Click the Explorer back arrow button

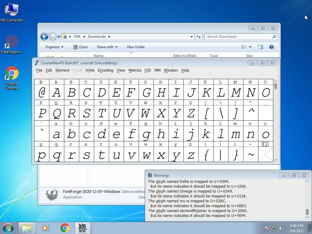pyautogui.click(x=44, y=37)
